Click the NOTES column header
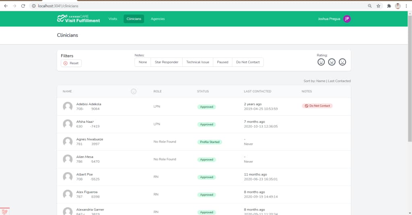 click(307, 91)
